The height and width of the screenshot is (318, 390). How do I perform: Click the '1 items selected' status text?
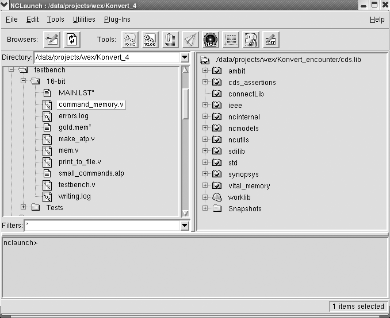pos(358,307)
